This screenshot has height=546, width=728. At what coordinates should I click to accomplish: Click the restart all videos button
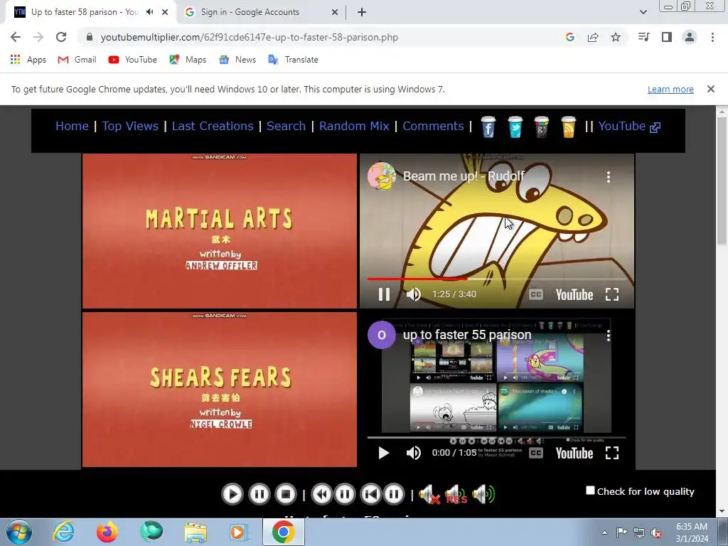(x=370, y=494)
